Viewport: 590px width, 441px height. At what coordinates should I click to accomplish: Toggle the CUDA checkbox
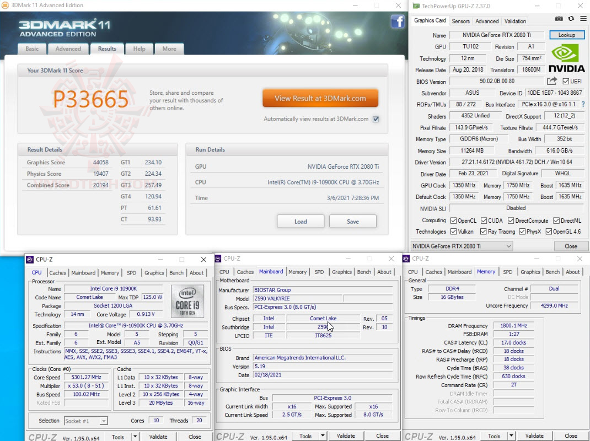click(484, 220)
